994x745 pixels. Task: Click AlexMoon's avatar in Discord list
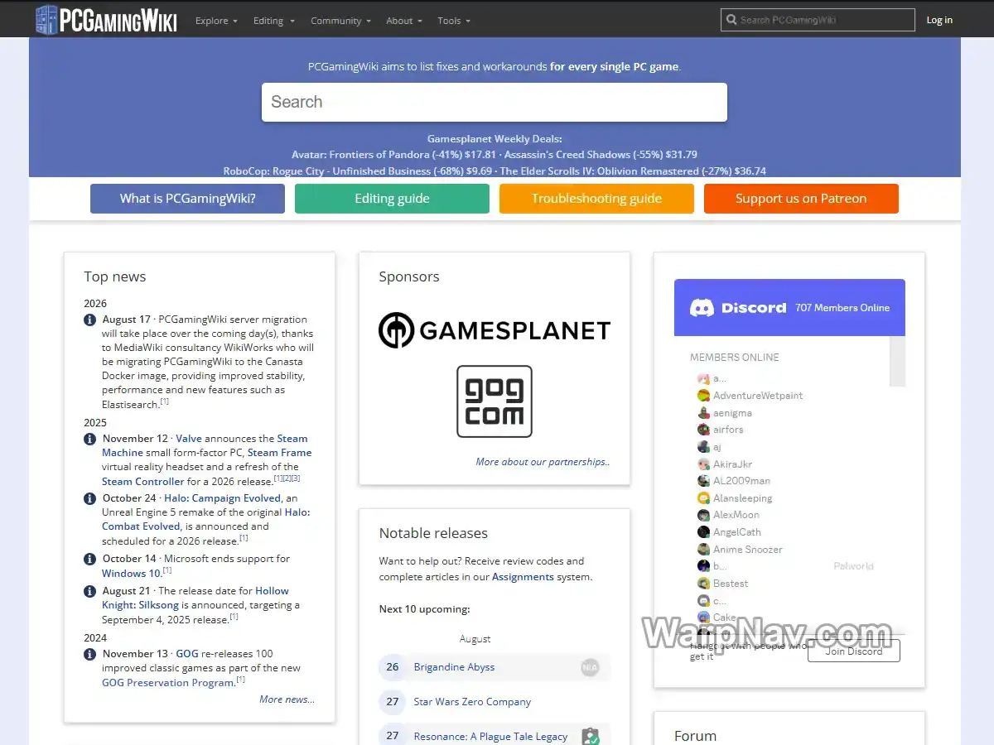coord(703,515)
